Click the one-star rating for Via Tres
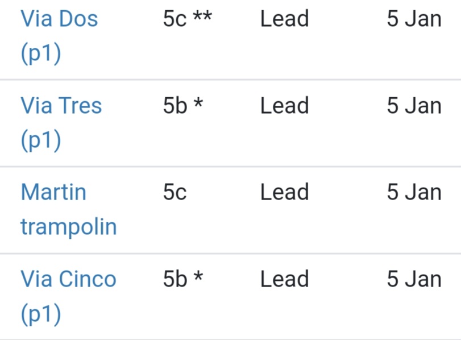 (198, 105)
